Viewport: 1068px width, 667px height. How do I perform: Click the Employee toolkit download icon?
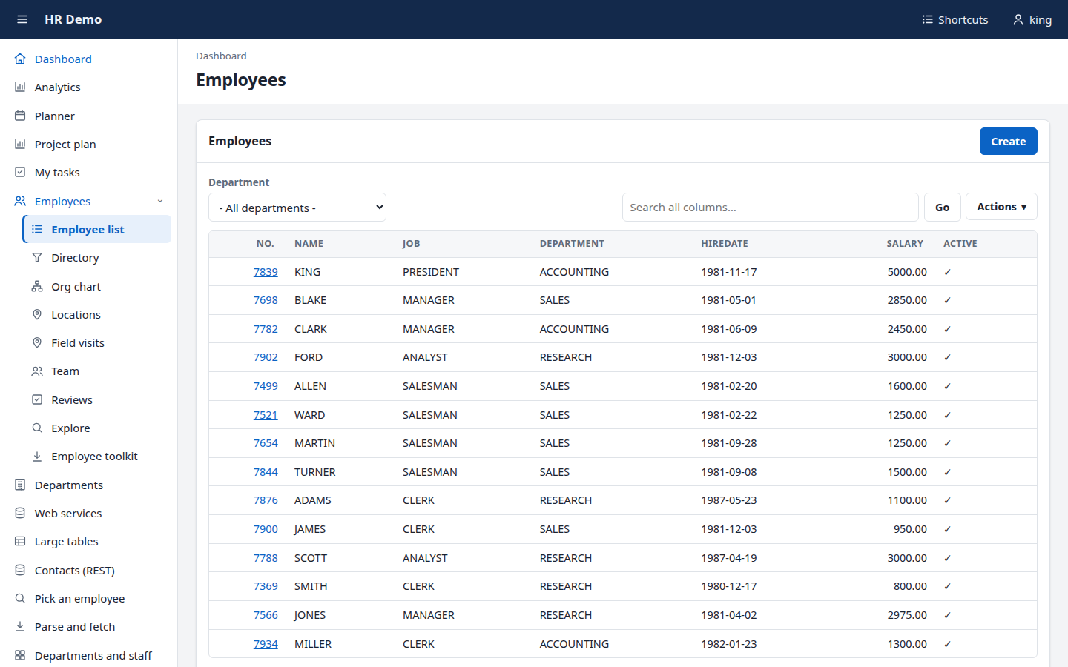click(37, 457)
